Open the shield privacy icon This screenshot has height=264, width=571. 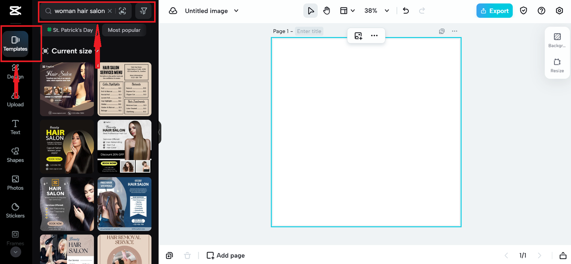coord(523,11)
